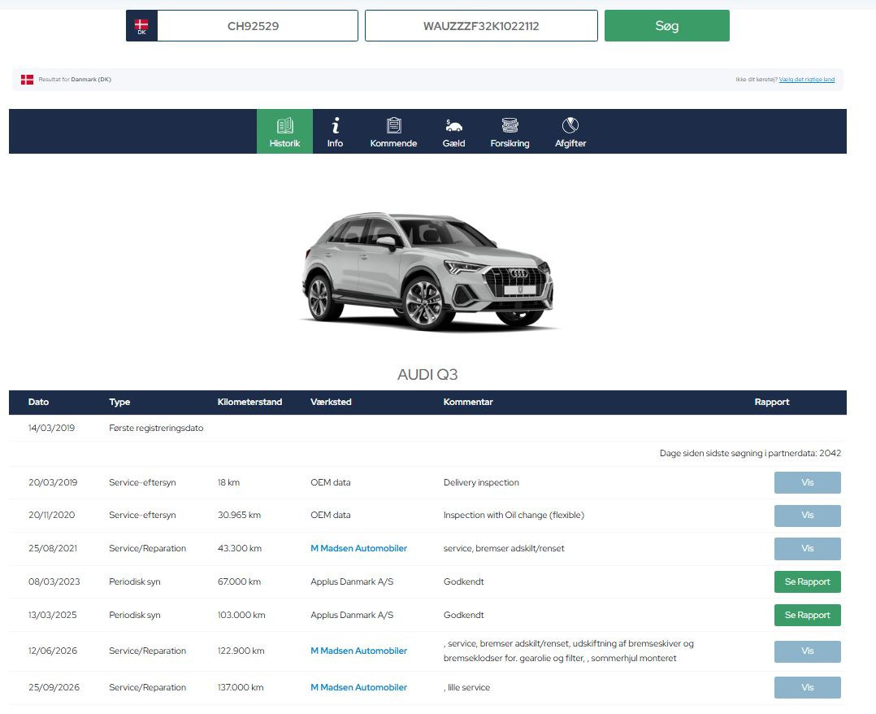Click Vis for 'lille service' row
Viewport: 876px width, 714px height.
[807, 688]
